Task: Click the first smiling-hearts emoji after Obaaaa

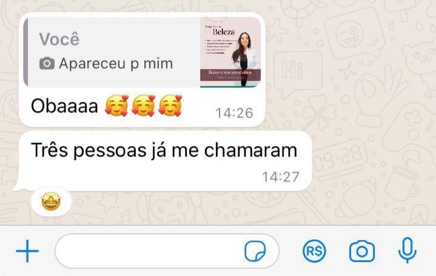Action: (x=117, y=105)
